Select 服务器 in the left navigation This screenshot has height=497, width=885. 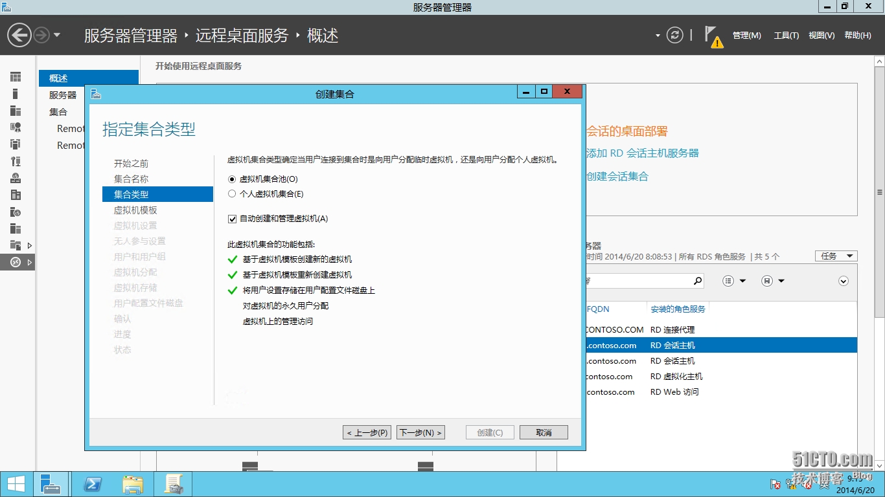pos(63,95)
